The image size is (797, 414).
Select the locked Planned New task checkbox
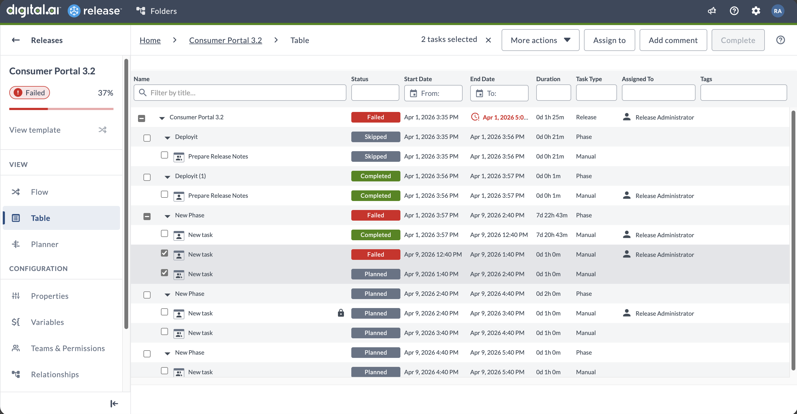point(164,312)
